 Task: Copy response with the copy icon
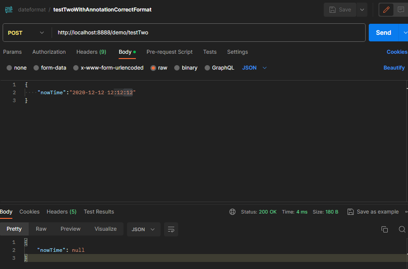pos(385,229)
